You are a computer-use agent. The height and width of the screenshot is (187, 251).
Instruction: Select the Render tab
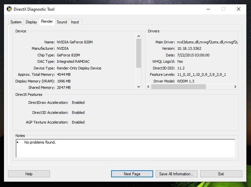click(x=47, y=21)
